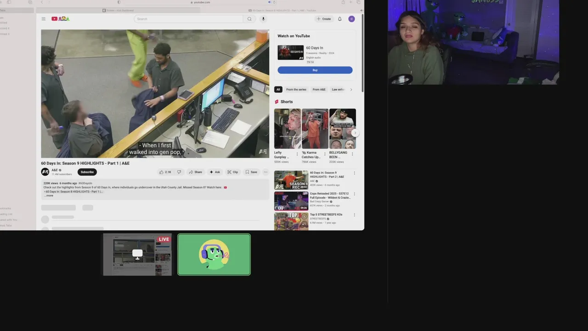Show next Shorts with arrow
Image resolution: width=588 pixels, height=331 pixels.
pos(355,133)
